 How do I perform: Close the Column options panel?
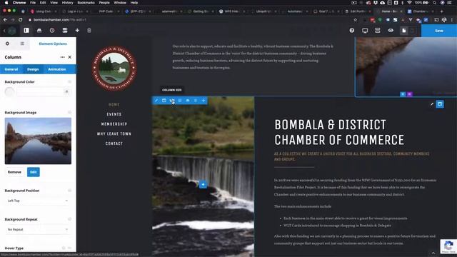[x=70, y=57]
